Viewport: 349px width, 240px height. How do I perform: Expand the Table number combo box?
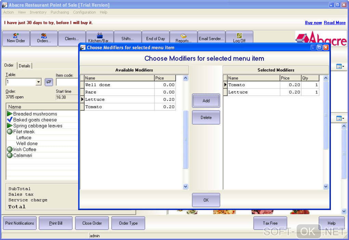pos(39,82)
